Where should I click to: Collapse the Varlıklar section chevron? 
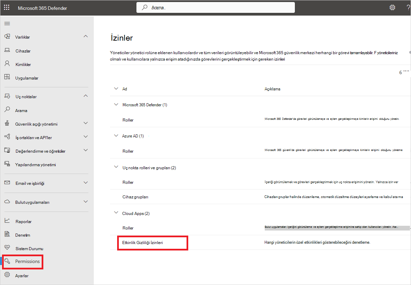pyautogui.click(x=86, y=36)
